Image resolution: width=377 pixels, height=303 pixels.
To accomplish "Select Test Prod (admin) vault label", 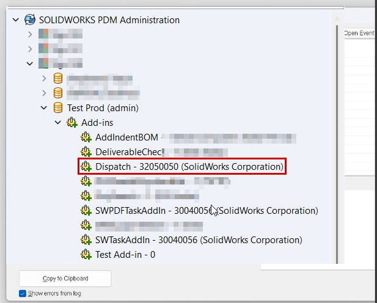I will 103,108.
